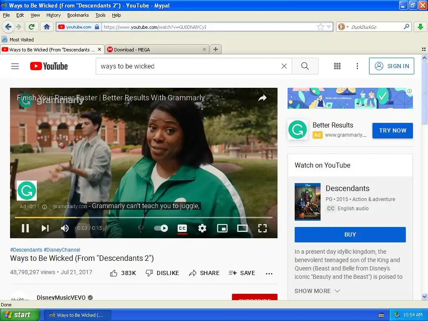Click the SHARE button below video
The height and width of the screenshot is (321, 428).
pyautogui.click(x=204, y=273)
